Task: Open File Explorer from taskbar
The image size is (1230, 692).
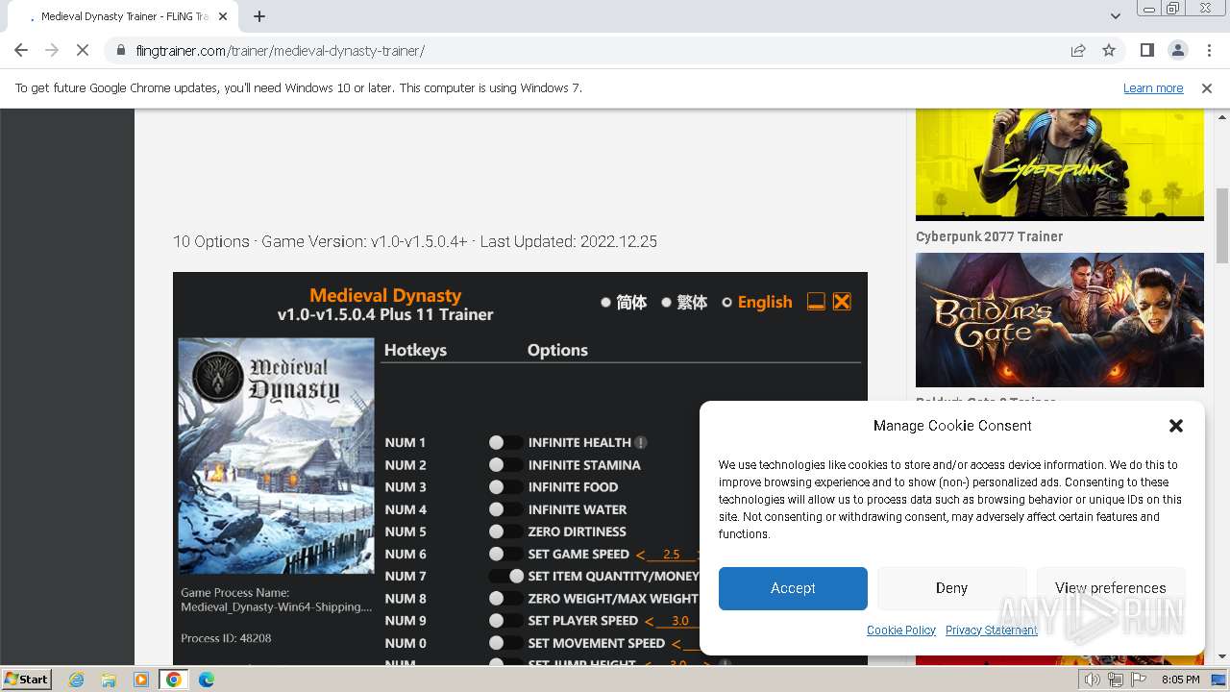Action: [x=109, y=680]
